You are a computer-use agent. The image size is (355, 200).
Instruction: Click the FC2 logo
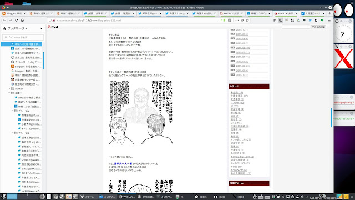[x=53, y=27]
